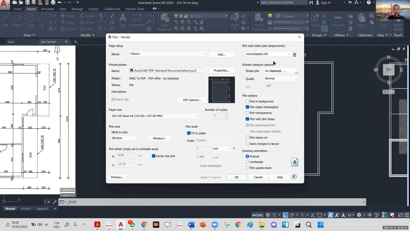Image resolution: width=410 pixels, height=231 pixels.
Task: Open PowerPoint from the taskbar
Action: tap(203, 225)
